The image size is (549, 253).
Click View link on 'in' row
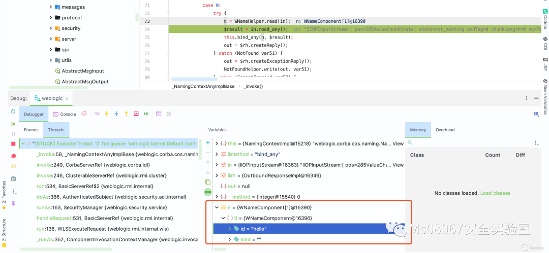(x=399, y=165)
